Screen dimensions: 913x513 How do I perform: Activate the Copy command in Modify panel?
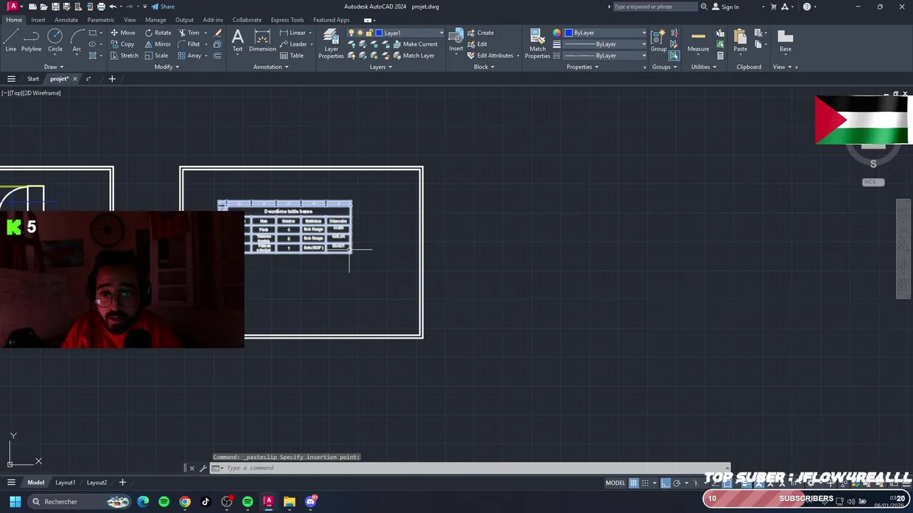(x=122, y=44)
